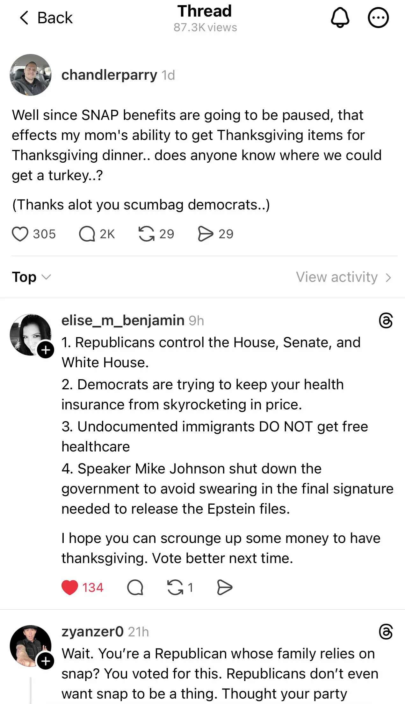Tap Threads logo on elise_m_benjamin's reply
The image size is (405, 704).
click(386, 320)
